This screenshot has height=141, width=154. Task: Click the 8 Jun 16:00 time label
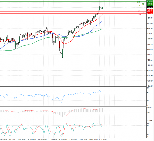point(32,139)
